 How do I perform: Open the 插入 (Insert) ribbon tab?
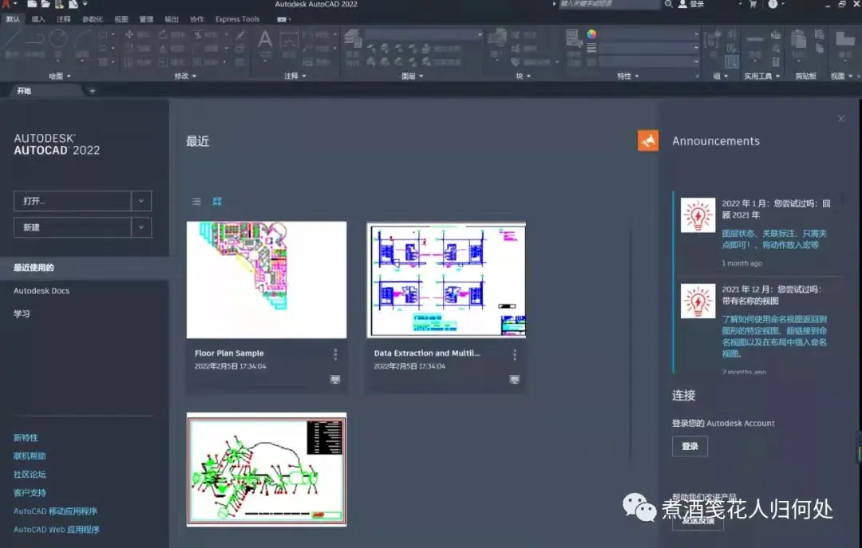[38, 19]
